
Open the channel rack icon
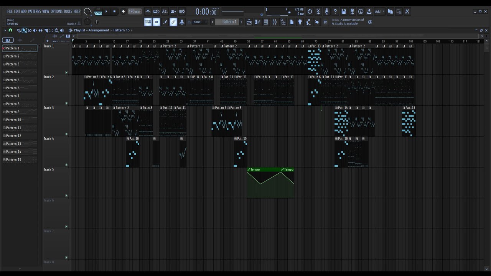click(266, 22)
